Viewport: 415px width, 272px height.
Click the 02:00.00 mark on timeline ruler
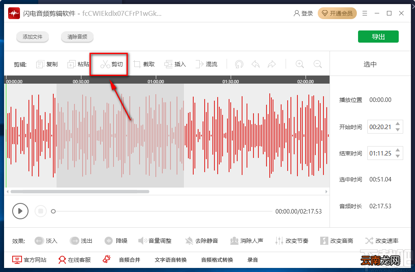click(x=306, y=82)
